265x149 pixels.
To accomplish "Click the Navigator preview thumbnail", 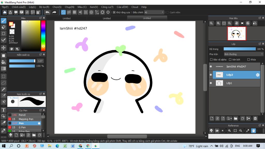I will pos(237,33).
